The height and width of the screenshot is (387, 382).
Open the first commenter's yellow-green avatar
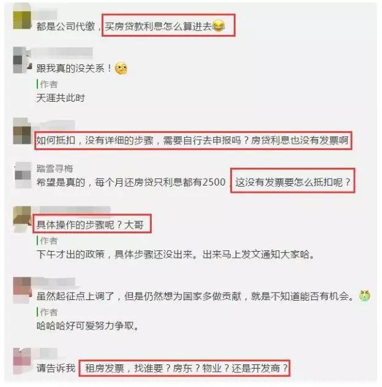pos(22,17)
